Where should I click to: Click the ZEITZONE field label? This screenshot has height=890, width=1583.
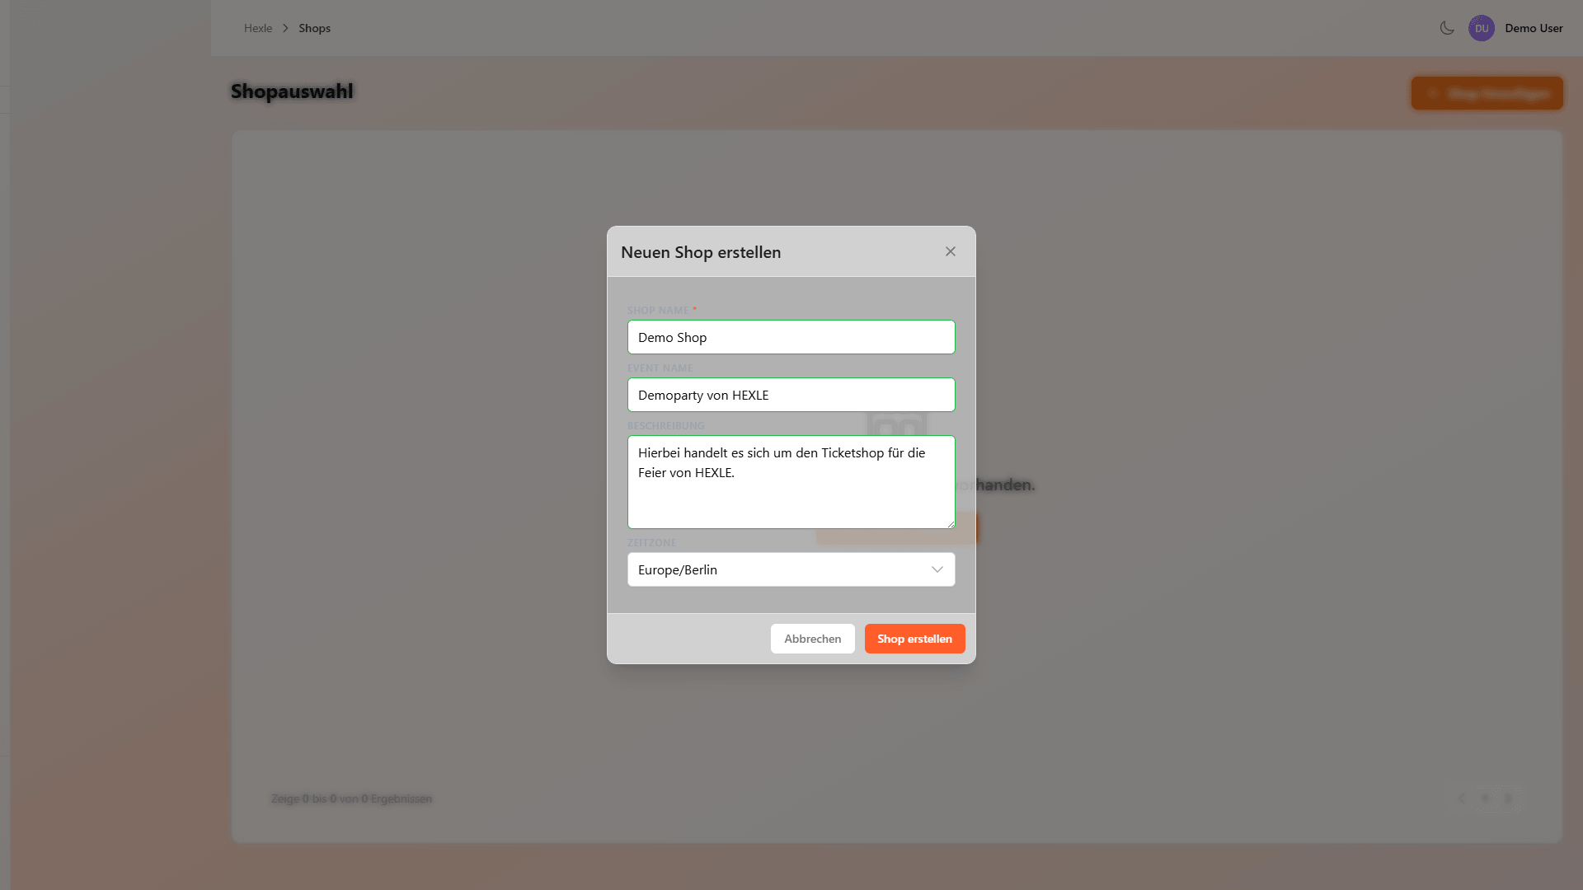pos(651,543)
